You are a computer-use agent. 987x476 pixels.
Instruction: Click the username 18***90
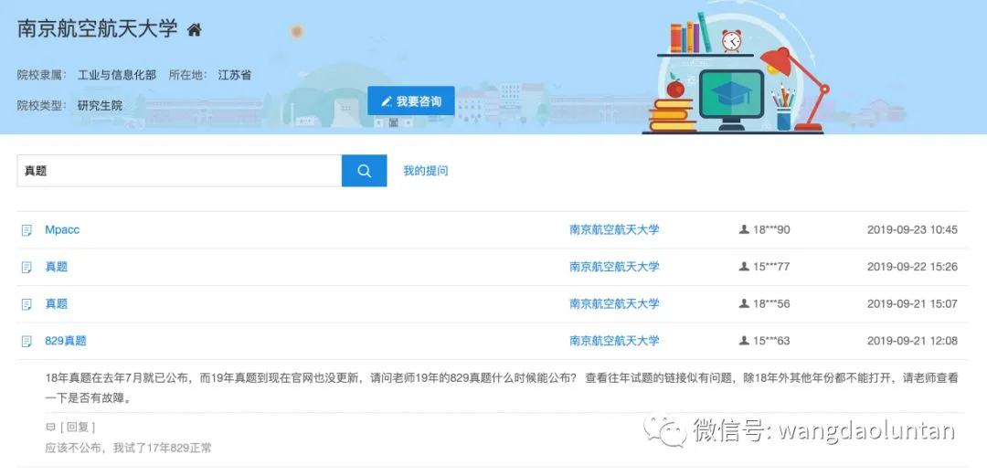pos(771,230)
